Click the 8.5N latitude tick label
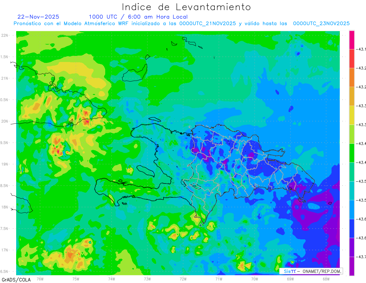Image resolution: width=366 pixels, height=283 pixels. (x=5, y=186)
